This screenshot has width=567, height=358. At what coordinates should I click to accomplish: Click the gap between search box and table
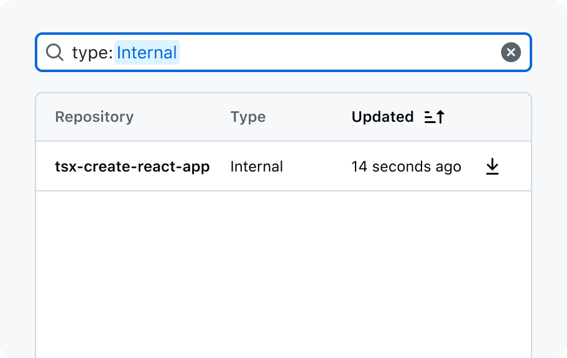(283, 82)
